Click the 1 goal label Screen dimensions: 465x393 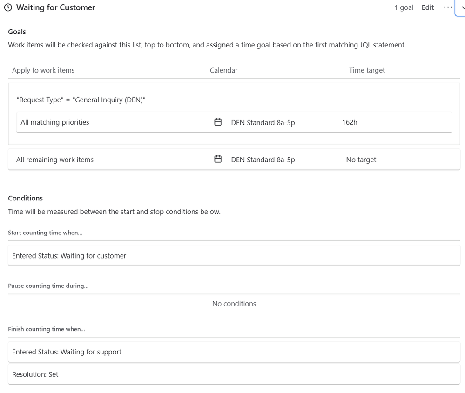[404, 7]
